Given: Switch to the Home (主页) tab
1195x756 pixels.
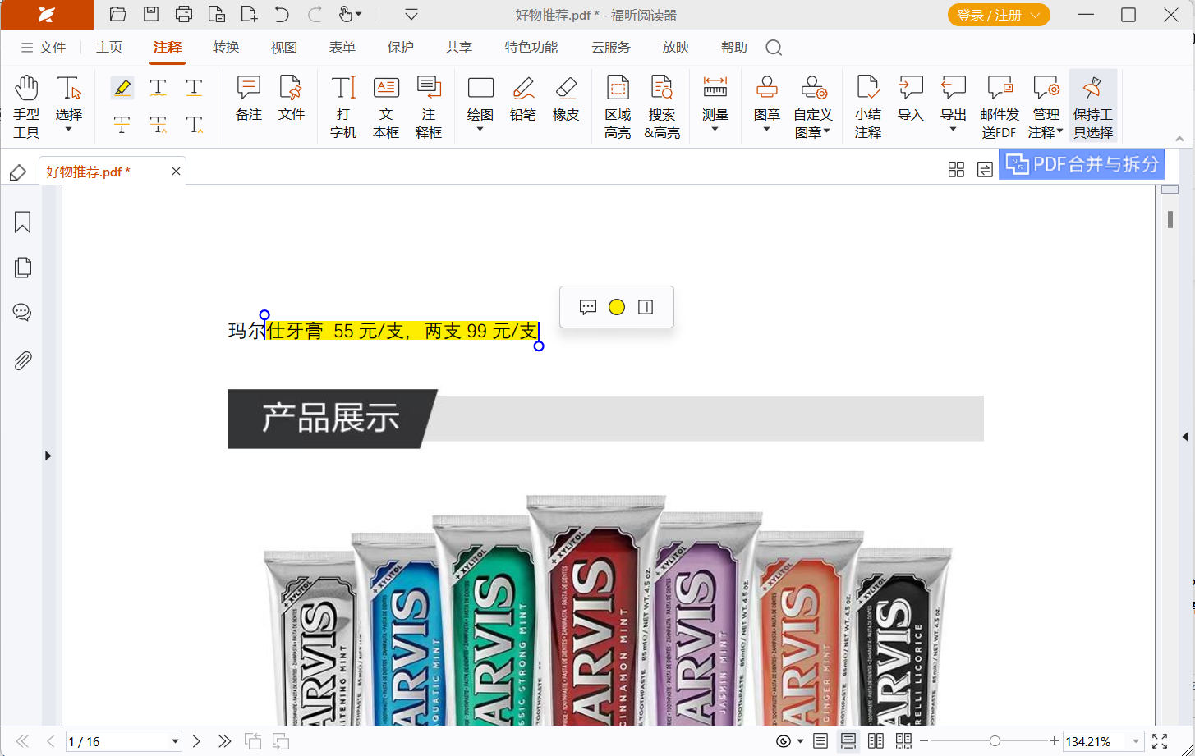Looking at the screenshot, I should click(109, 48).
